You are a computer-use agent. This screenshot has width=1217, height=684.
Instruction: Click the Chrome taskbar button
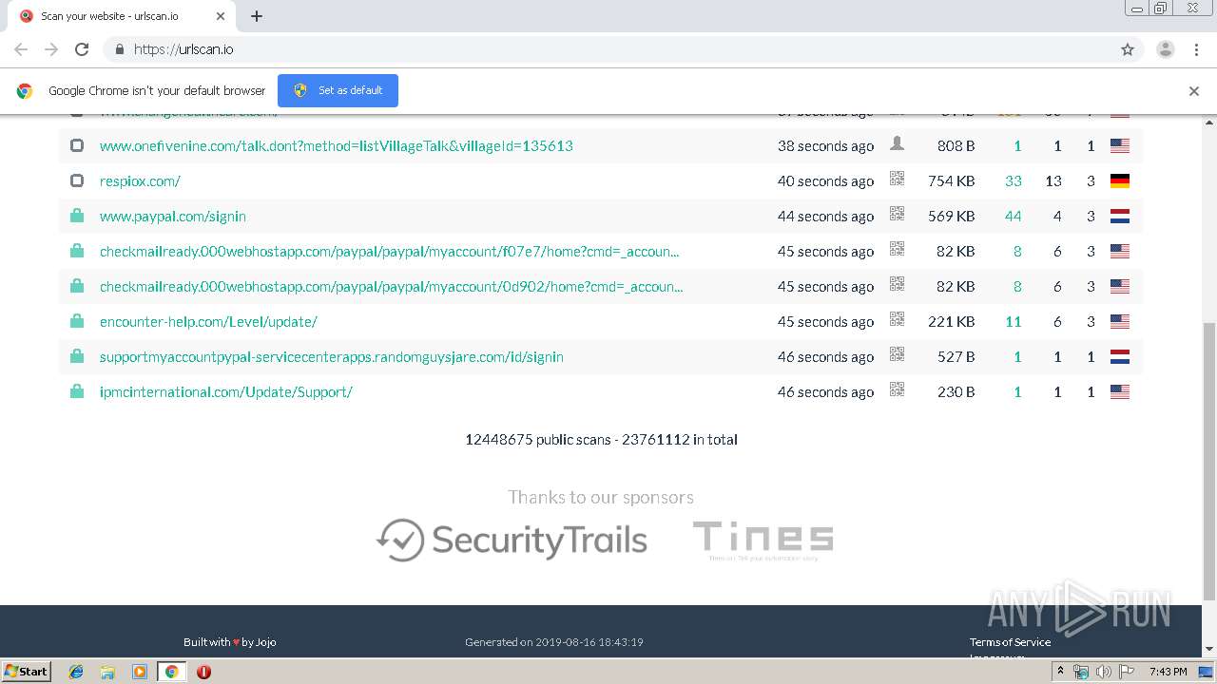(171, 672)
